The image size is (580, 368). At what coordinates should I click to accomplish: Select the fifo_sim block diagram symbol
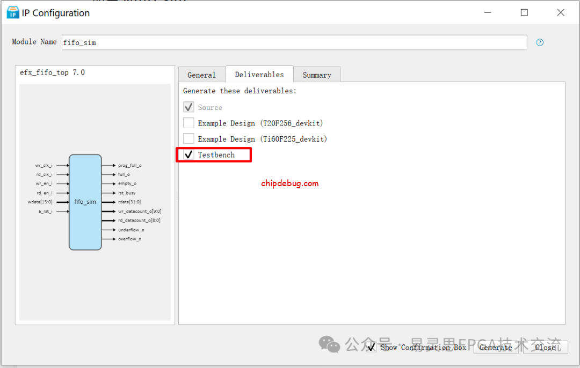point(84,202)
